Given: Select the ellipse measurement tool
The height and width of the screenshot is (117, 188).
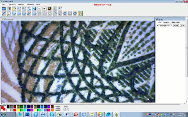Looking at the screenshot, I should point(34,14).
